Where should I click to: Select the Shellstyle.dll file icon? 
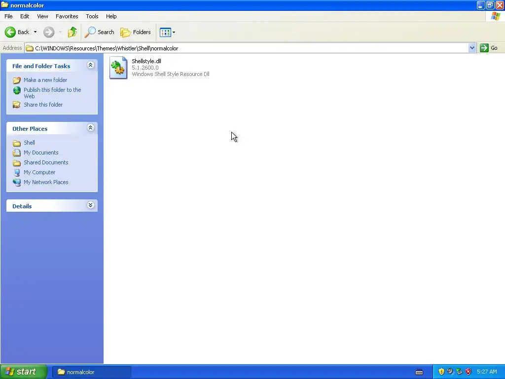click(x=118, y=68)
